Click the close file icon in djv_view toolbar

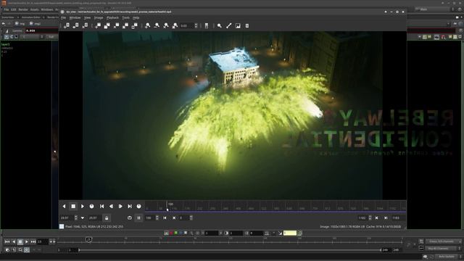pyautogui.click(x=85, y=26)
